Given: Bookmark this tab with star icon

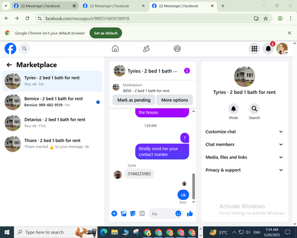Looking at the screenshot, I should [266, 18].
